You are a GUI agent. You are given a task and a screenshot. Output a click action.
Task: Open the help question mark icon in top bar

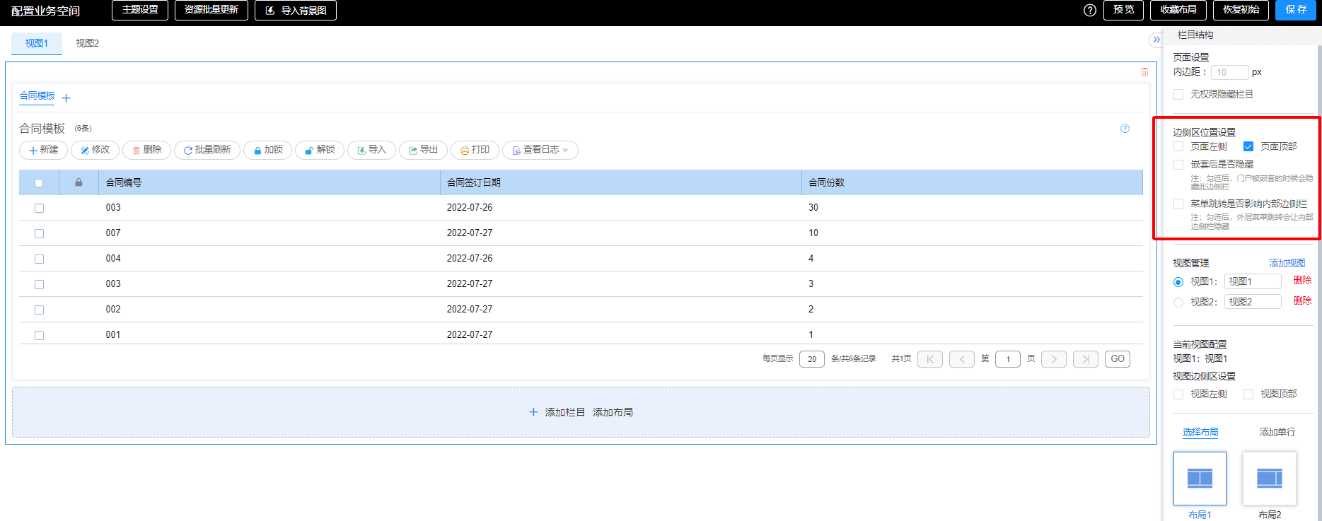click(1090, 10)
